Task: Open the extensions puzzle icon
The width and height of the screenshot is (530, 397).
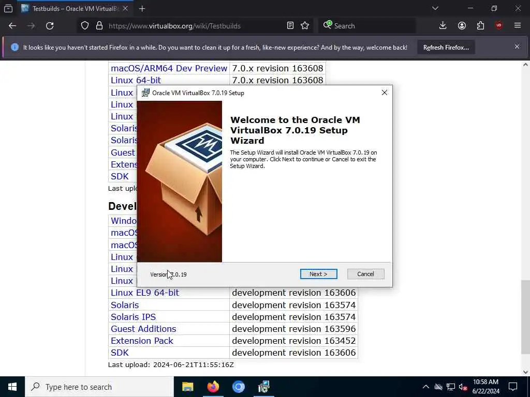Action: [480, 26]
